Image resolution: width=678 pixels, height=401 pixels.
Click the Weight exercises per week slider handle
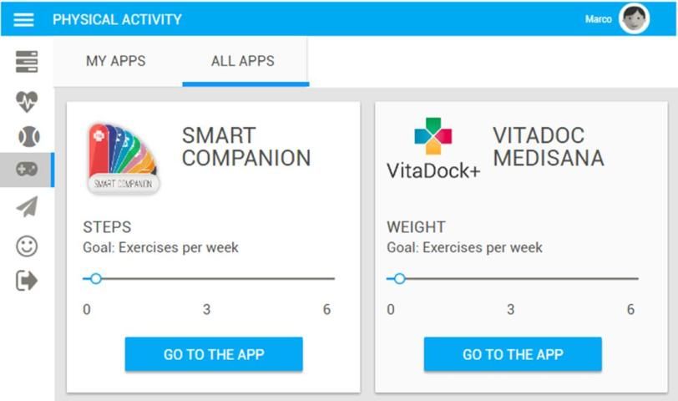400,278
